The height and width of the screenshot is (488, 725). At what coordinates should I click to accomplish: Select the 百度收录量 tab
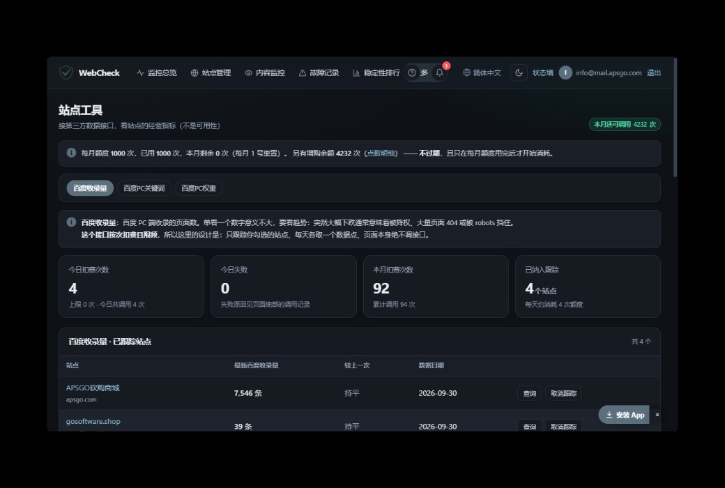point(90,188)
